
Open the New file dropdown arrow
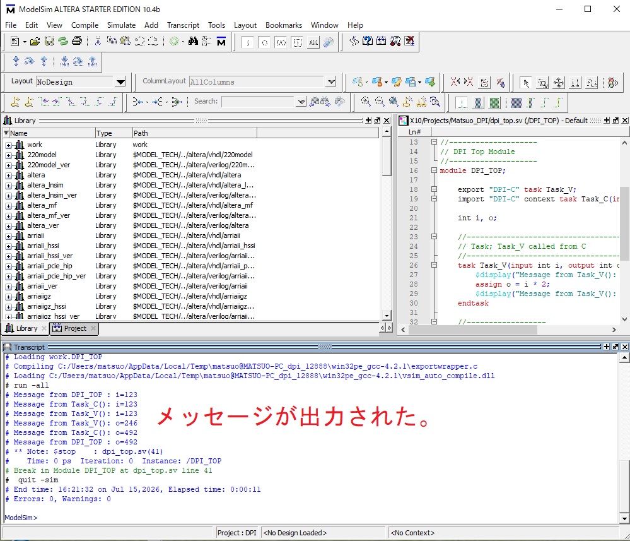25,42
